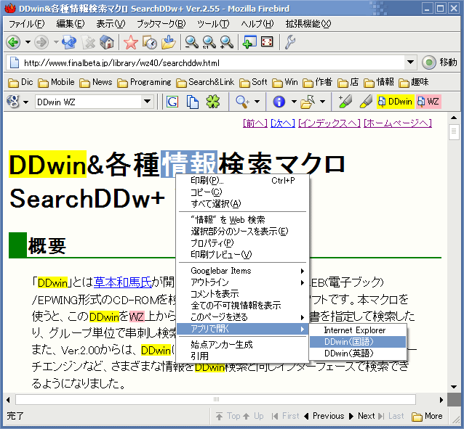Choose プロパティ(P) in the context menu

pos(243,243)
